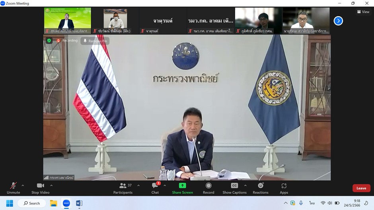Open Windows Start menu

pos(10,203)
